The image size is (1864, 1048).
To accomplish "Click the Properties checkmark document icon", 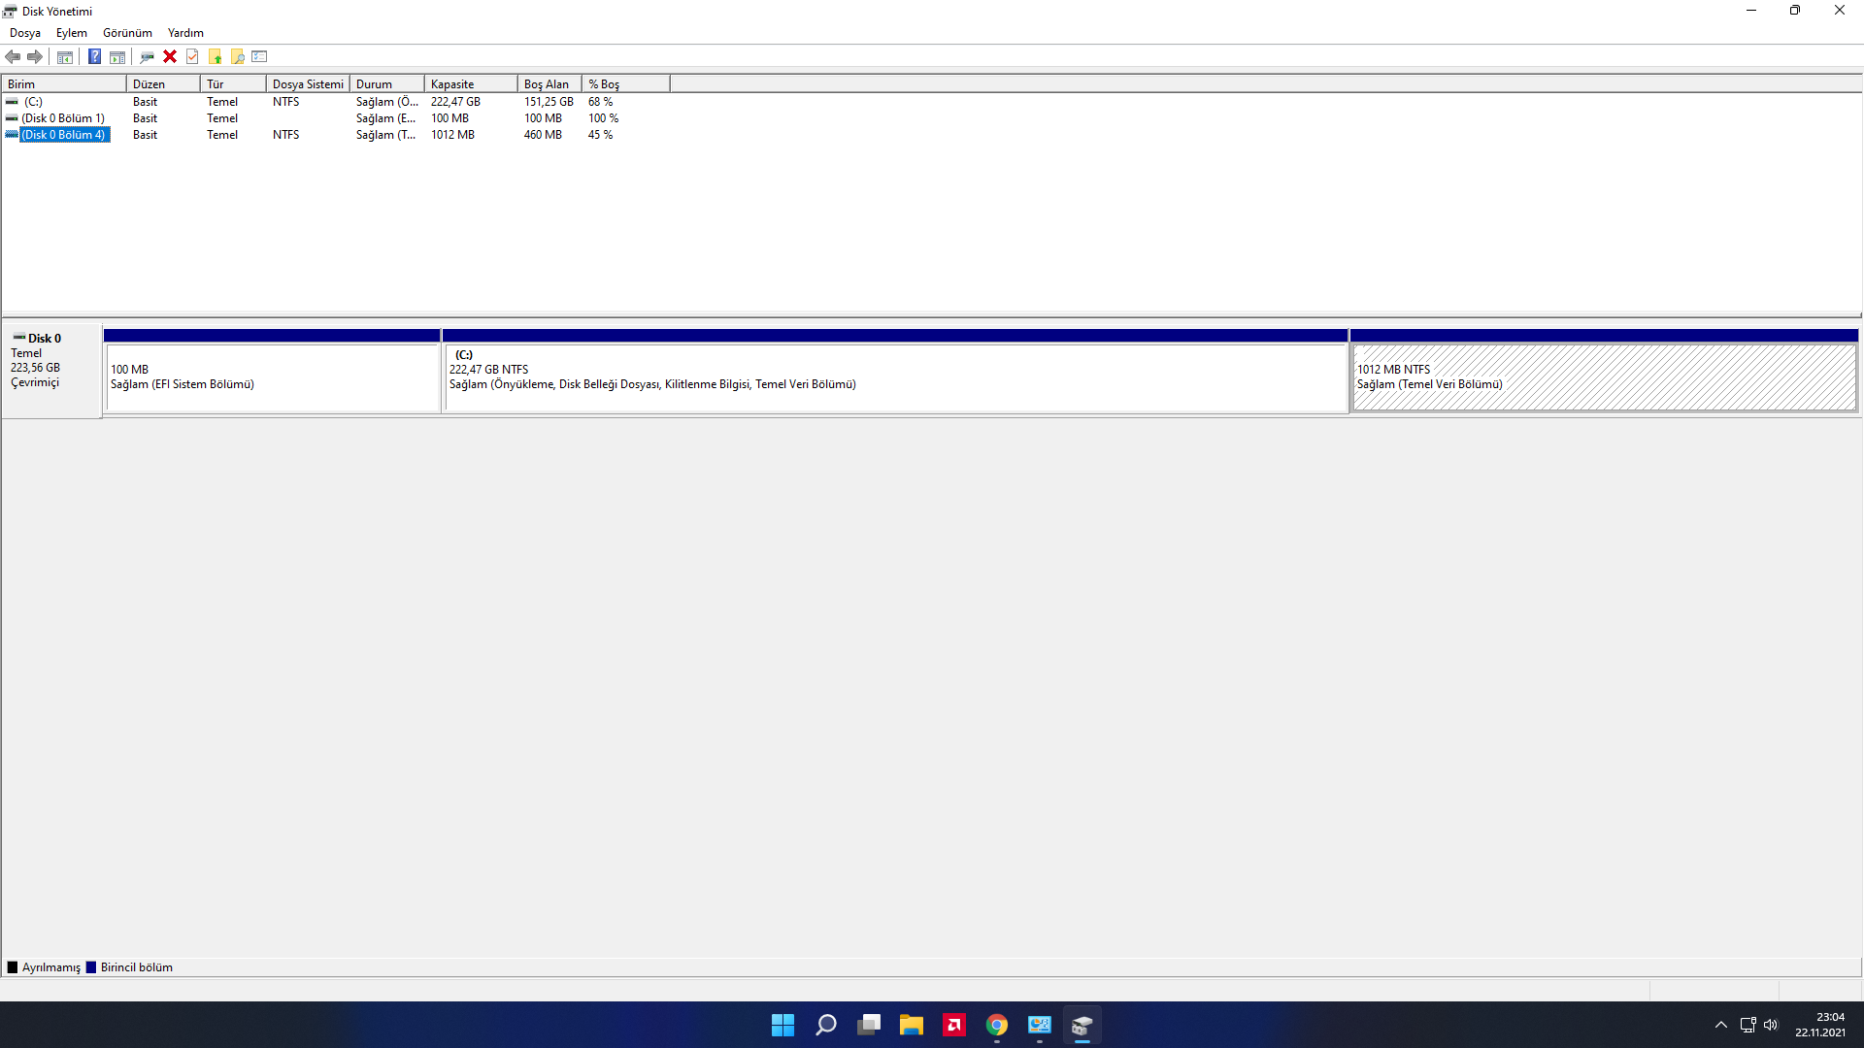I will 192,56.
